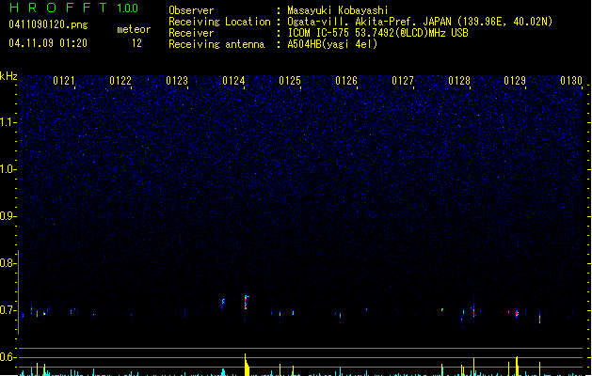Select the file name 0411090120.png
Image resolution: width=592 pixels, height=376 pixels.
coord(48,24)
